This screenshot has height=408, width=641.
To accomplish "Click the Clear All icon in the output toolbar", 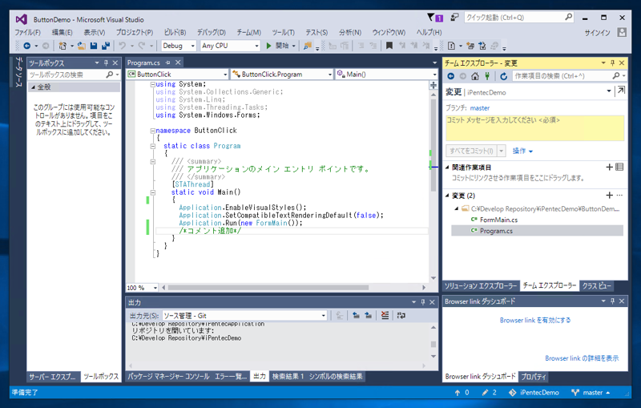I will (x=385, y=315).
